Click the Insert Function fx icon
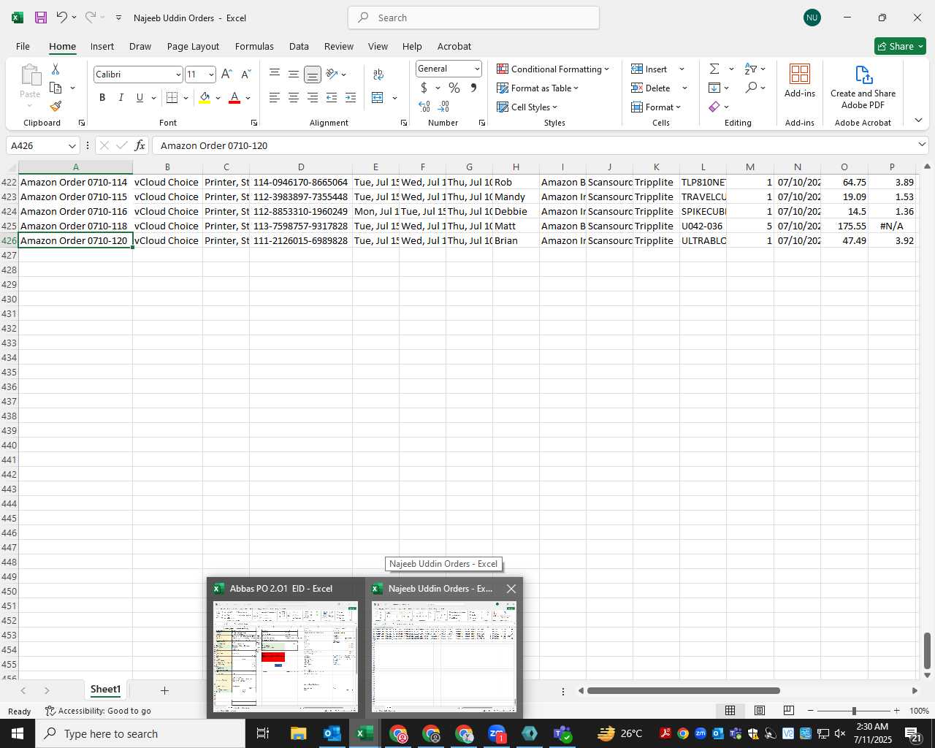This screenshot has height=748, width=935. (x=140, y=145)
